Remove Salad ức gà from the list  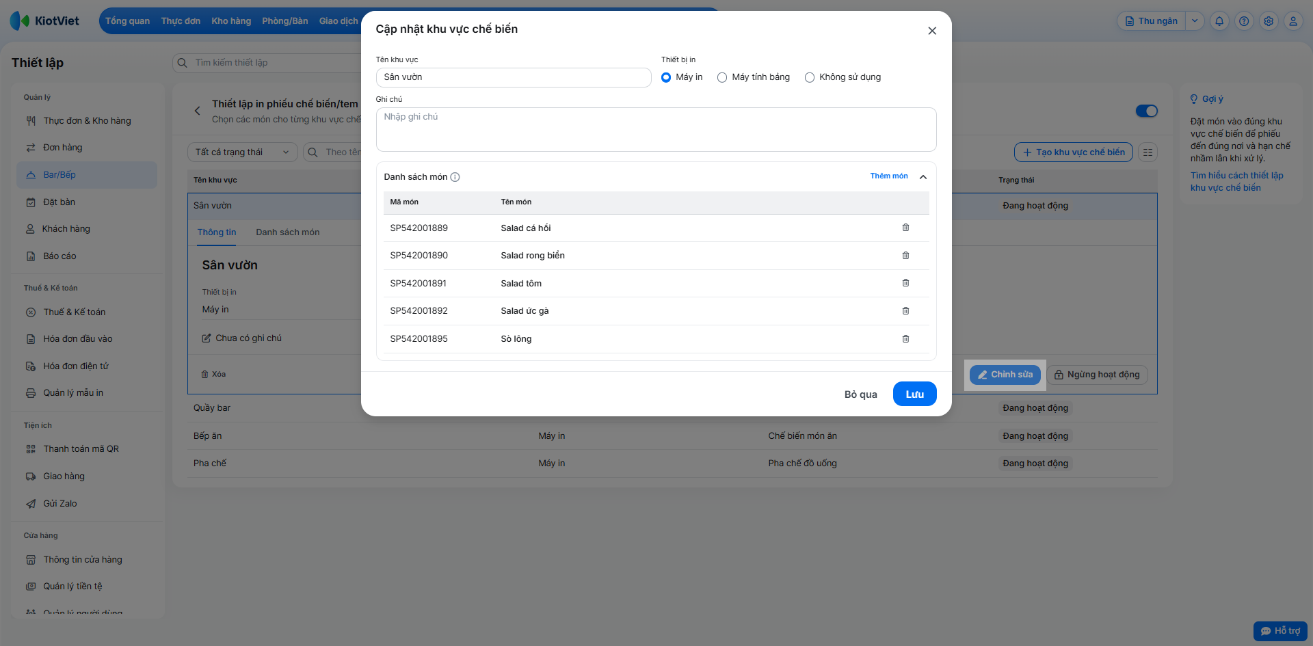[x=905, y=311]
